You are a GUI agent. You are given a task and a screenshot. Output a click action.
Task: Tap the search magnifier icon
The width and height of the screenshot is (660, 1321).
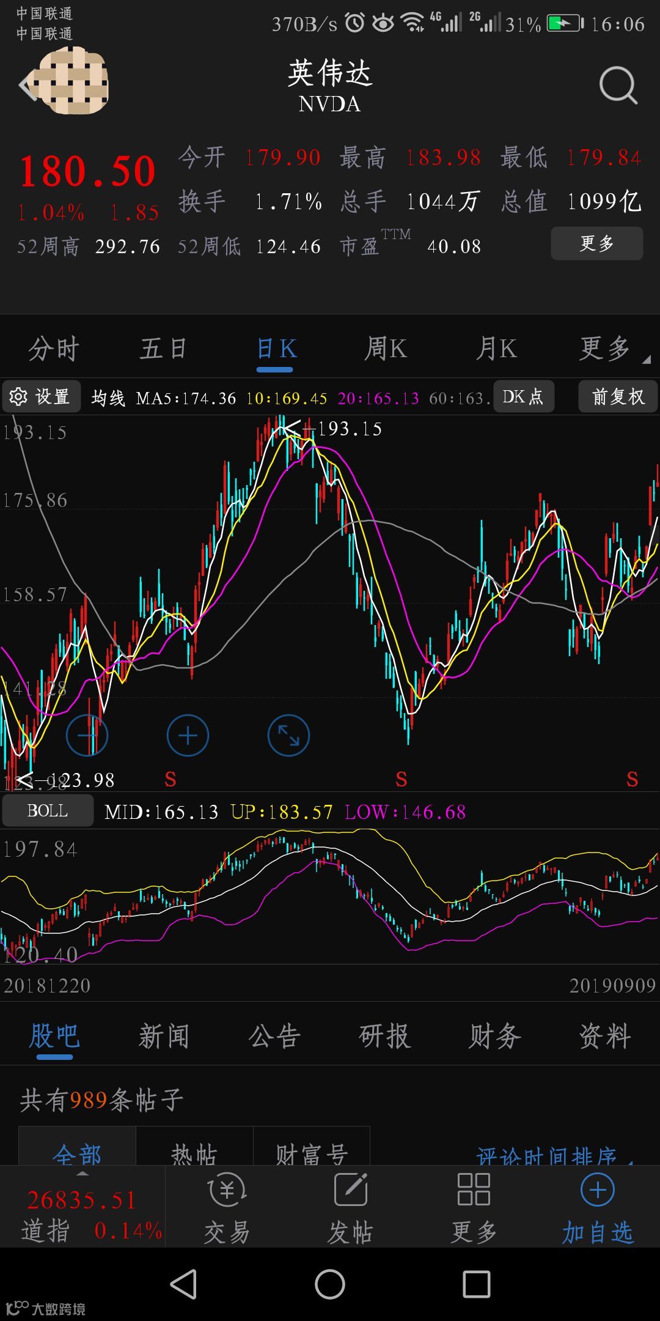click(x=618, y=85)
